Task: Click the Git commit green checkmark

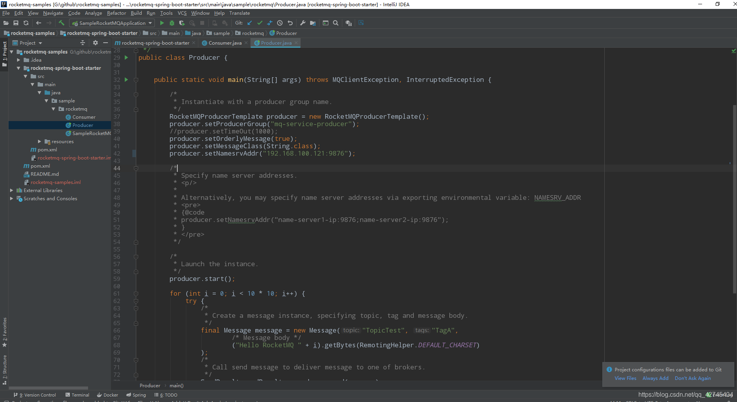Action: point(260,23)
